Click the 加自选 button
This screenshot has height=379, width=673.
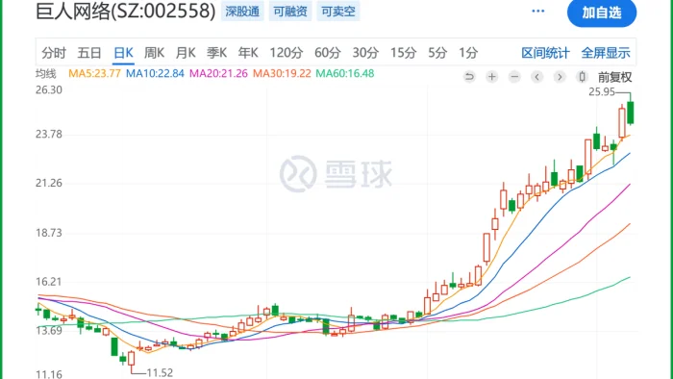coord(602,13)
